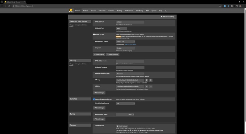
Task: Open Scheduling config tab
Action: coord(139,11)
